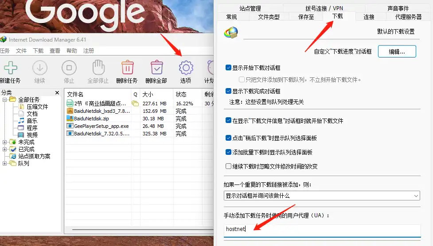The width and height of the screenshot is (433, 246).
Task: Select the 压缩文件 category icon
Action: (x=22, y=107)
